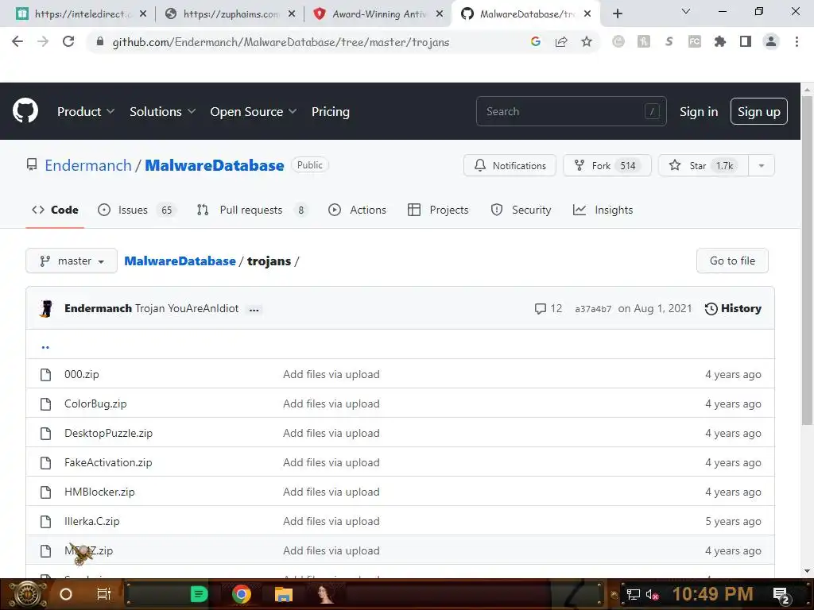Expand the Open Source navigation menu
Image resolution: width=814 pixels, height=610 pixels.
(254, 111)
